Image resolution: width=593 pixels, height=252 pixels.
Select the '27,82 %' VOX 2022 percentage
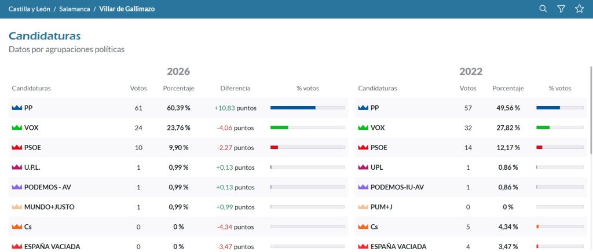508,128
